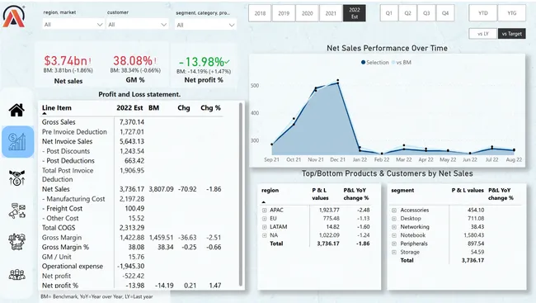Open the region, market dropdown
Image resolution: width=536 pixels, height=303 pixels.
[x=73, y=24]
